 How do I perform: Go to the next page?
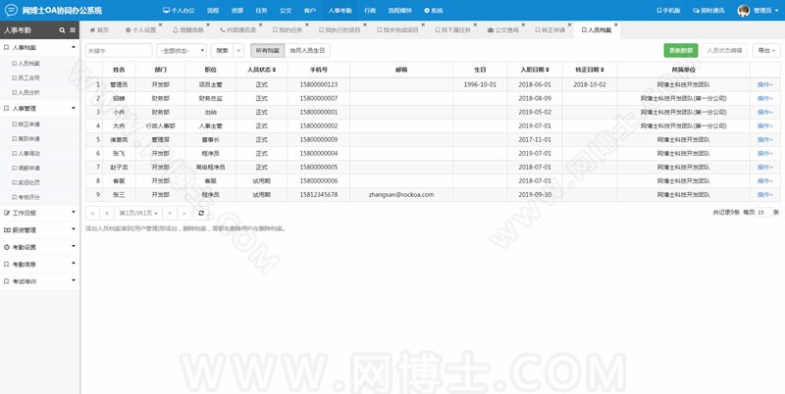pyautogui.click(x=170, y=213)
